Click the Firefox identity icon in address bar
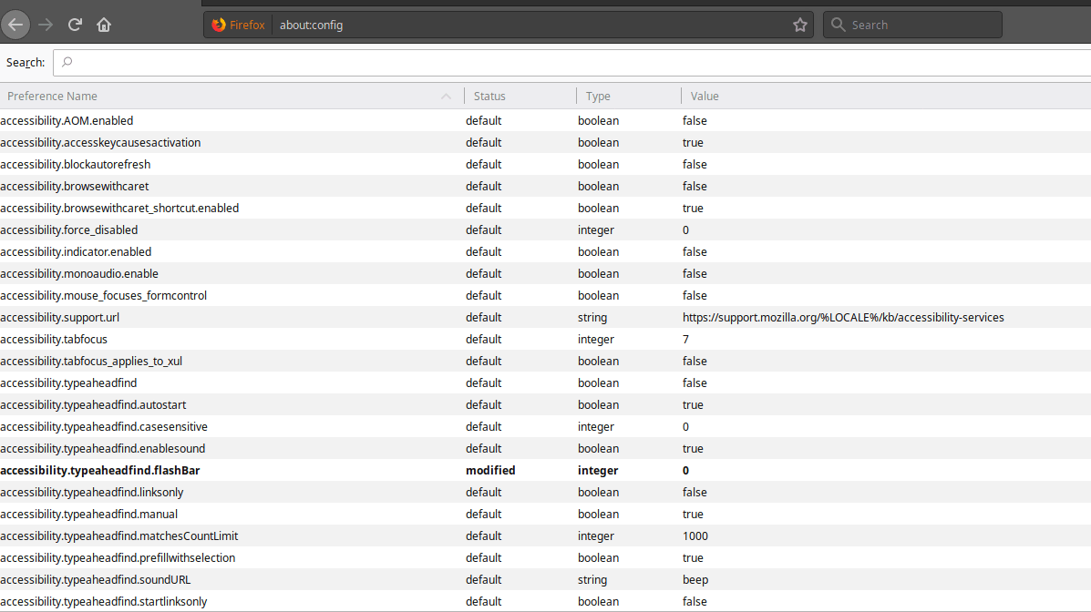Viewport: 1091px width, 612px height. coord(218,25)
